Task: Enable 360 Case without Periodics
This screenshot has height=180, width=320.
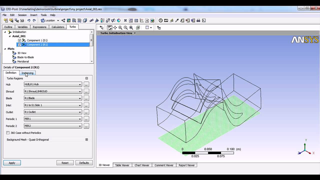Action: click(x=8, y=133)
